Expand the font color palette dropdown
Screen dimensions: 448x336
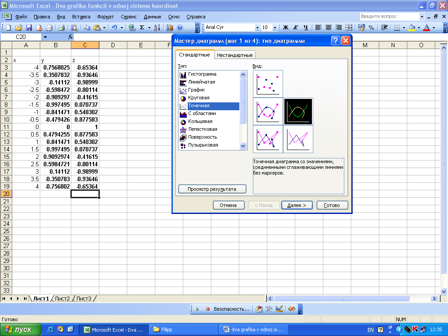pyautogui.click(x=434, y=28)
